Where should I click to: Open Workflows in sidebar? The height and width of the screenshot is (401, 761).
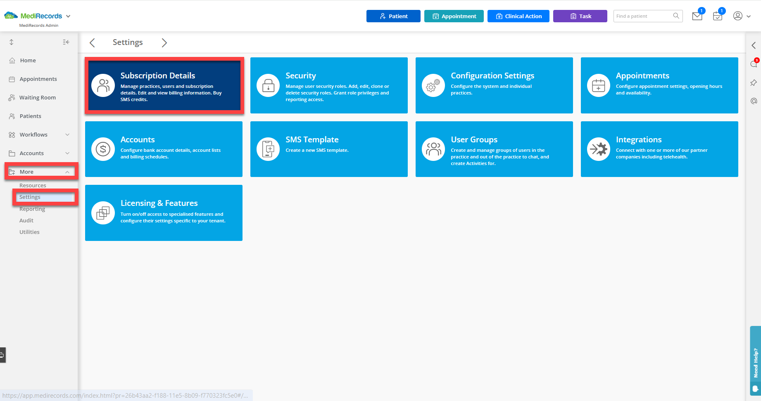pyautogui.click(x=33, y=134)
